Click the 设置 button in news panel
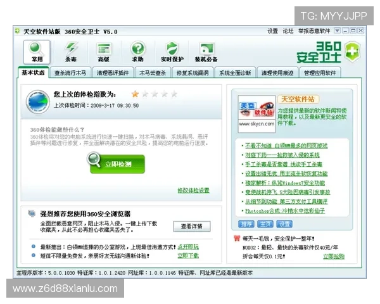380x304 pixels. (x=284, y=224)
